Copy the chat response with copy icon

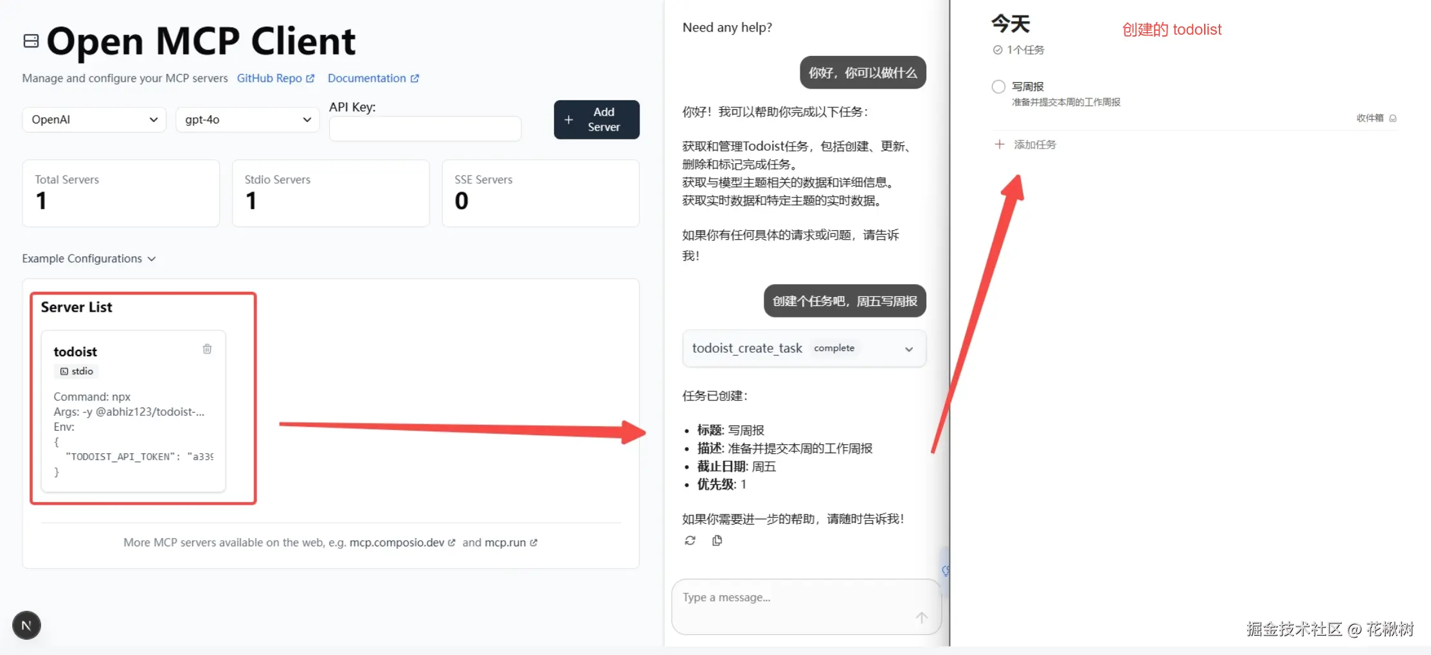[717, 541]
